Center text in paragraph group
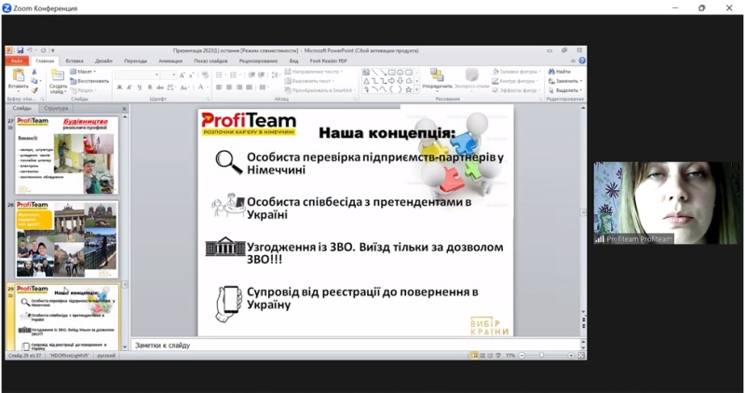745x393 pixels. [229, 88]
